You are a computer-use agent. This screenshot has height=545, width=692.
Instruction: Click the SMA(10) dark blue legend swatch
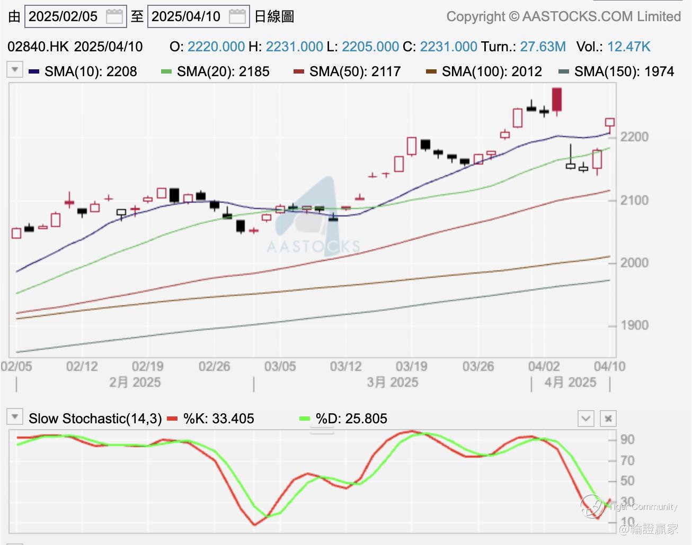(x=34, y=71)
